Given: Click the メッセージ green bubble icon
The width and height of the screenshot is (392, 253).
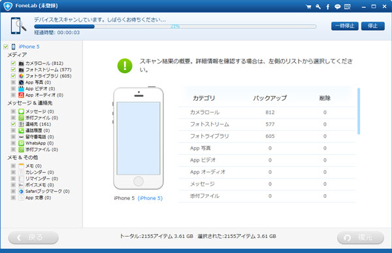Looking at the screenshot, I should pos(22,111).
